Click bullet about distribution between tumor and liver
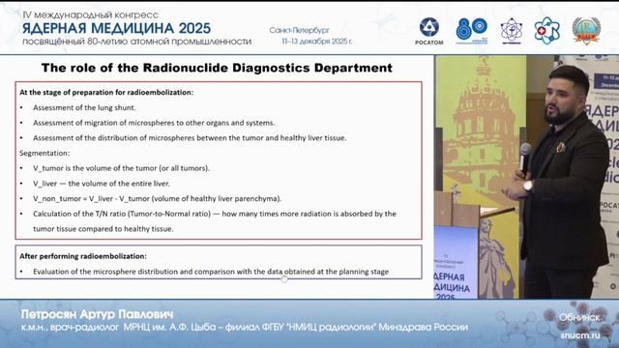This screenshot has width=619, height=348. [190, 138]
